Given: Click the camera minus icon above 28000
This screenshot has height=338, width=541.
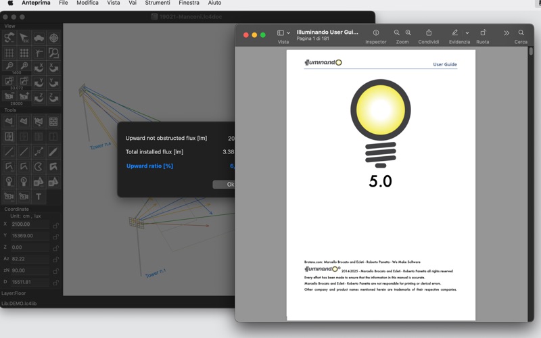Looking at the screenshot, I should click(x=9, y=96).
